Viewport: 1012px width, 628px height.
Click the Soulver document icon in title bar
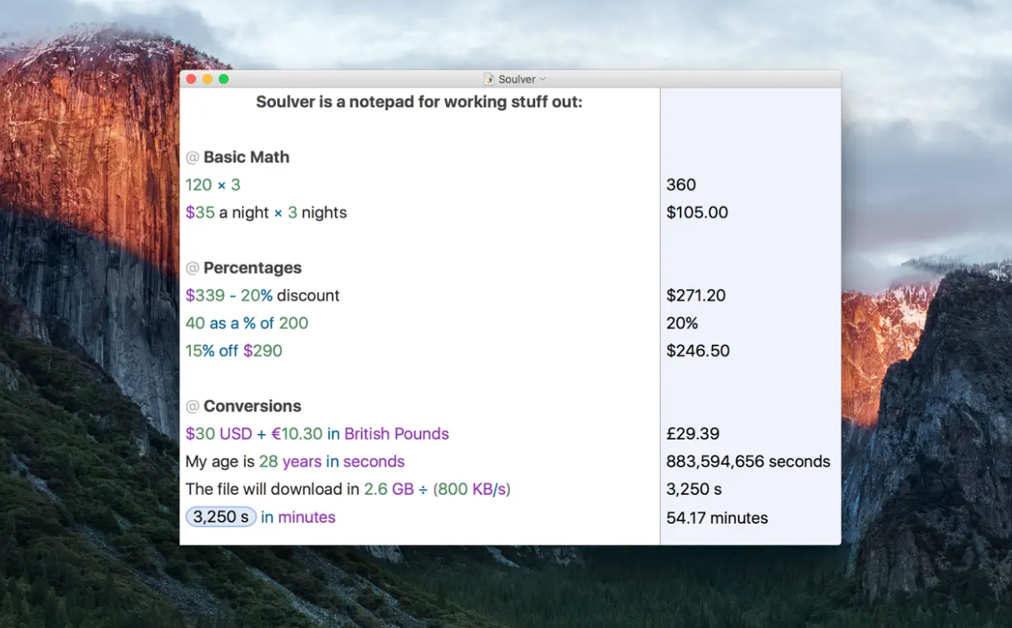click(489, 79)
